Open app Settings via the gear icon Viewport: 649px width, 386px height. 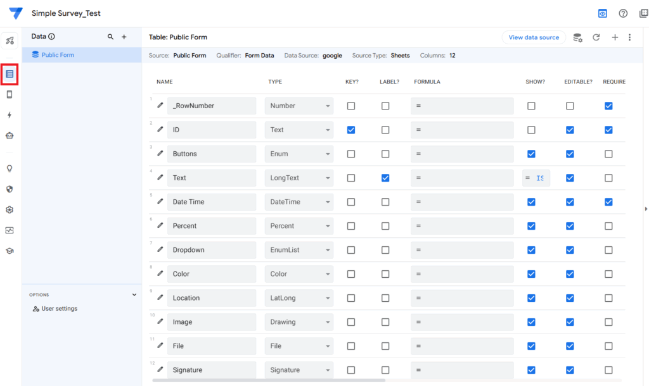point(10,209)
